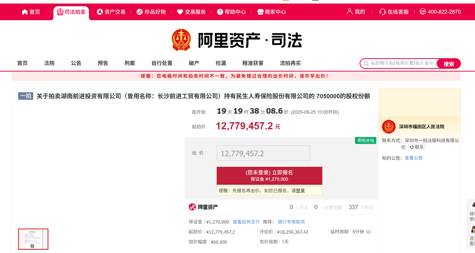
Task: Open the 自行处置 navigation item
Action: [162, 63]
